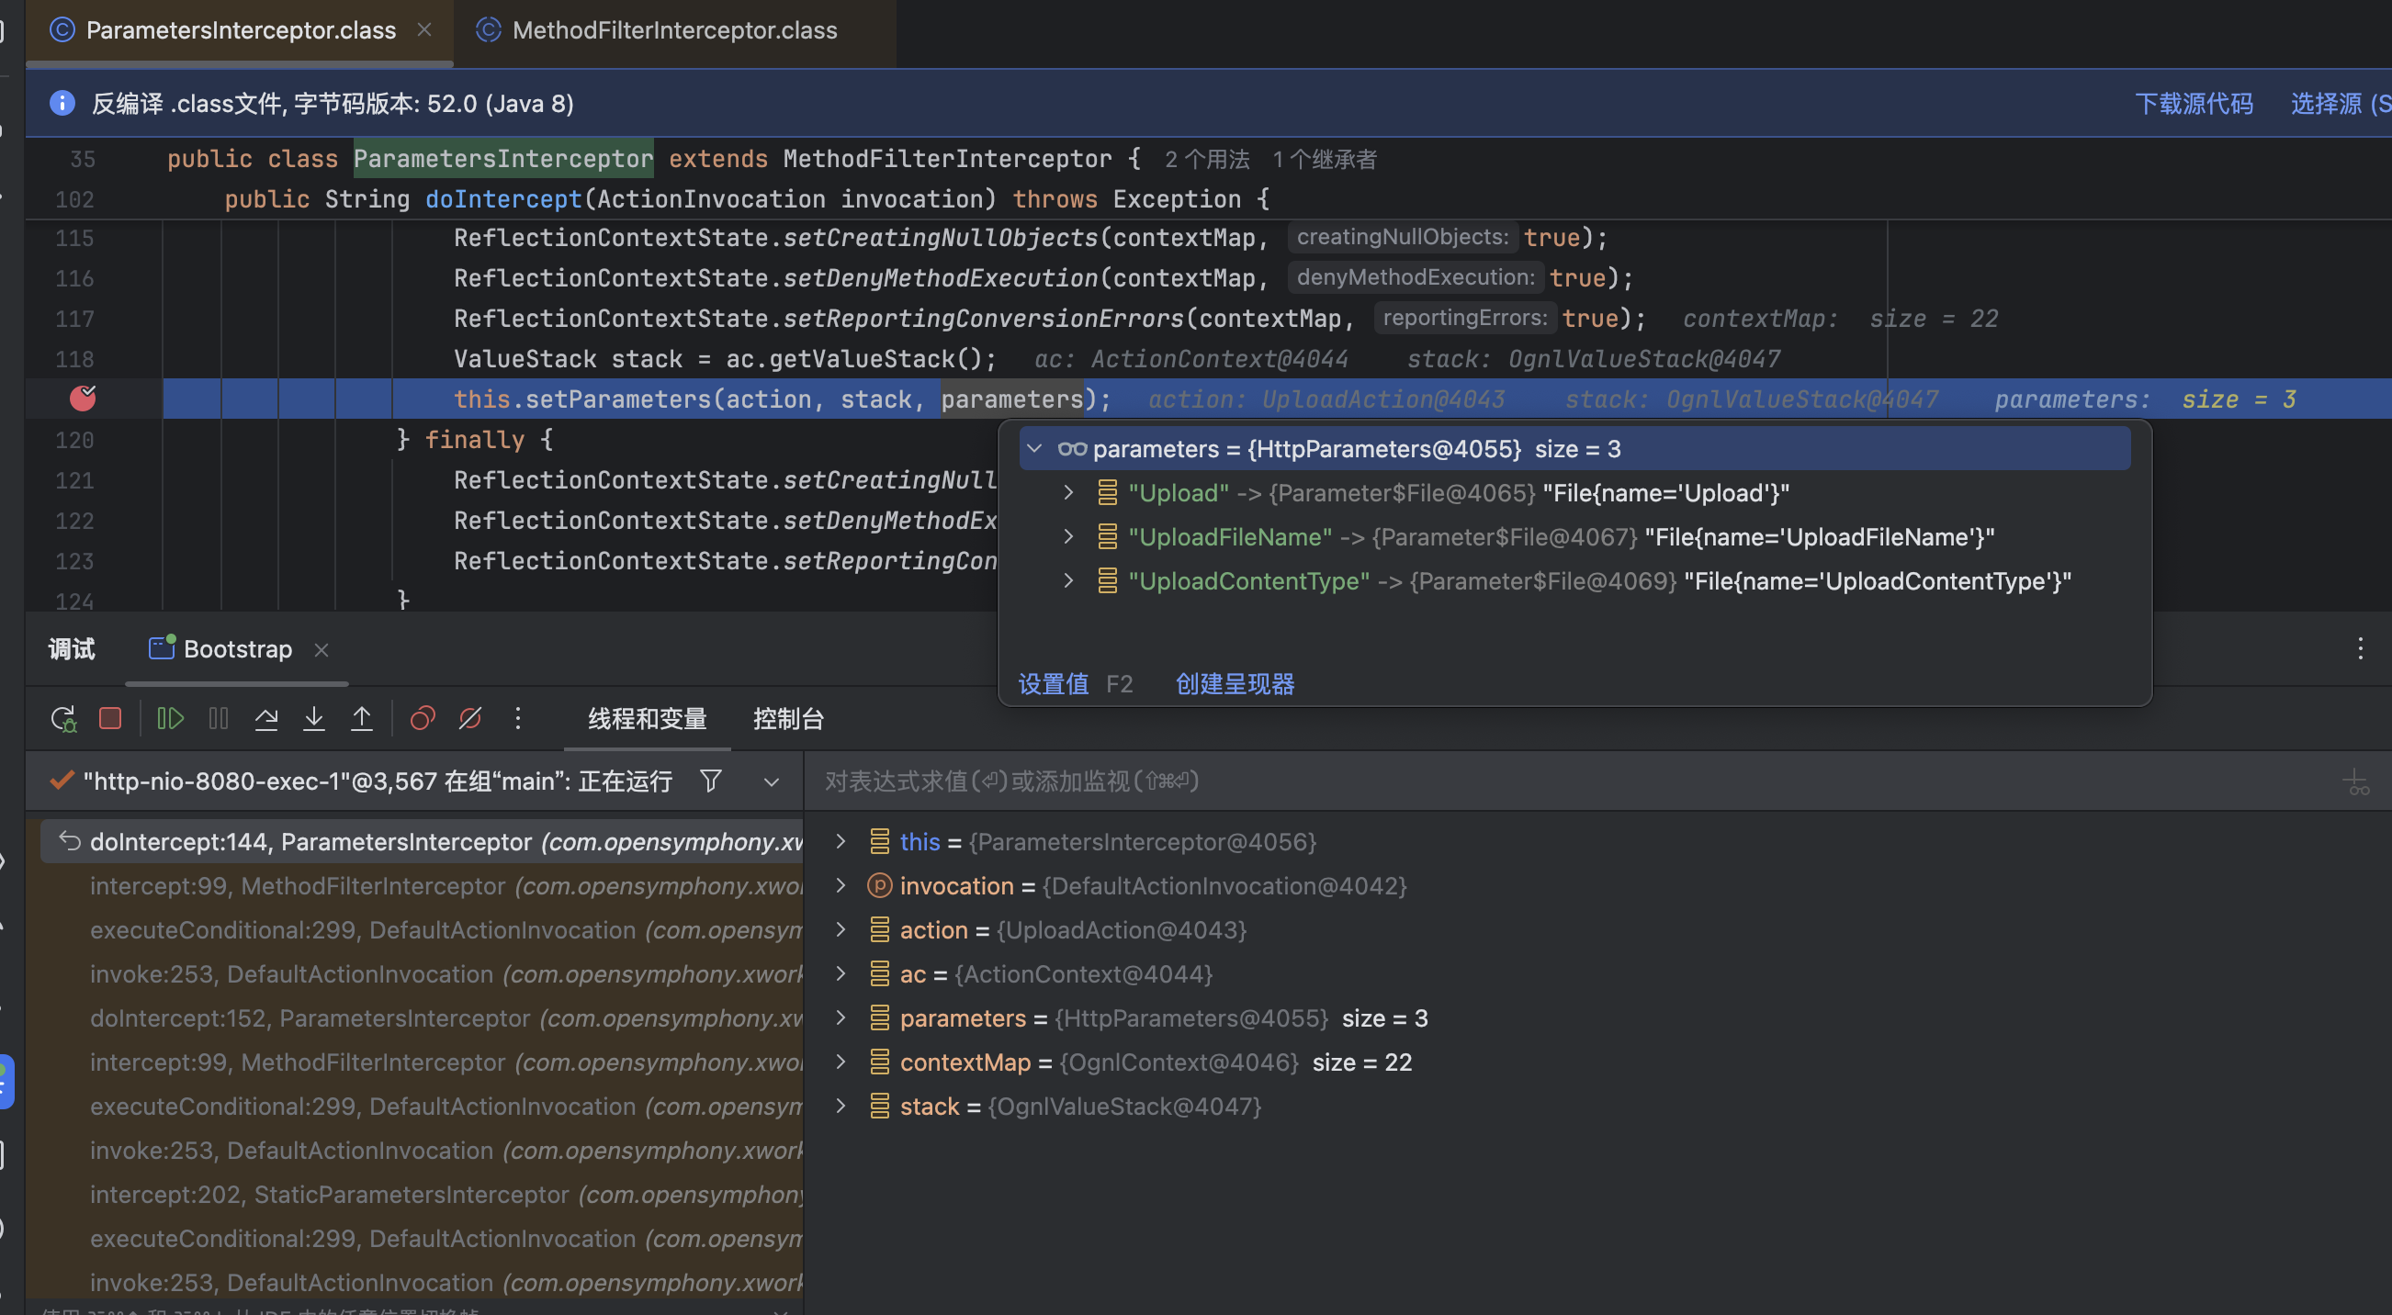Rerun the Bootstrap debug session

[x=62, y=717]
